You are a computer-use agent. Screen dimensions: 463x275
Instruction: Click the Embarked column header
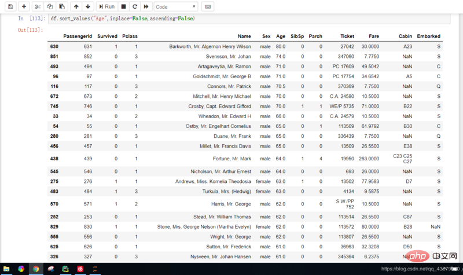click(428, 36)
